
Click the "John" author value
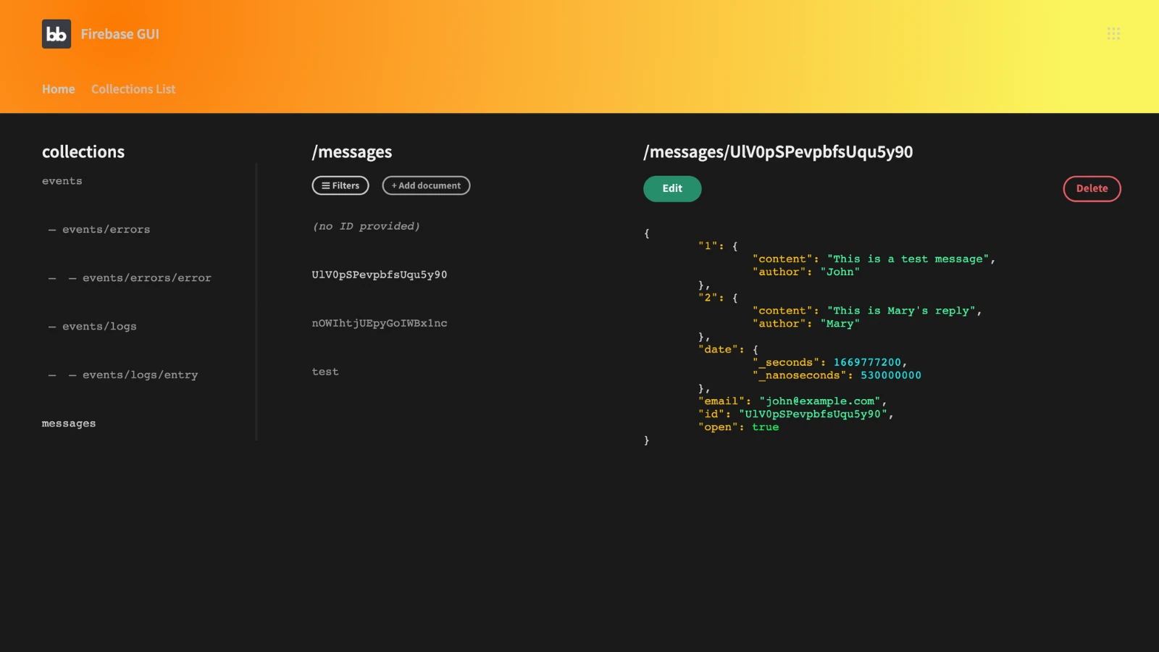840,272
